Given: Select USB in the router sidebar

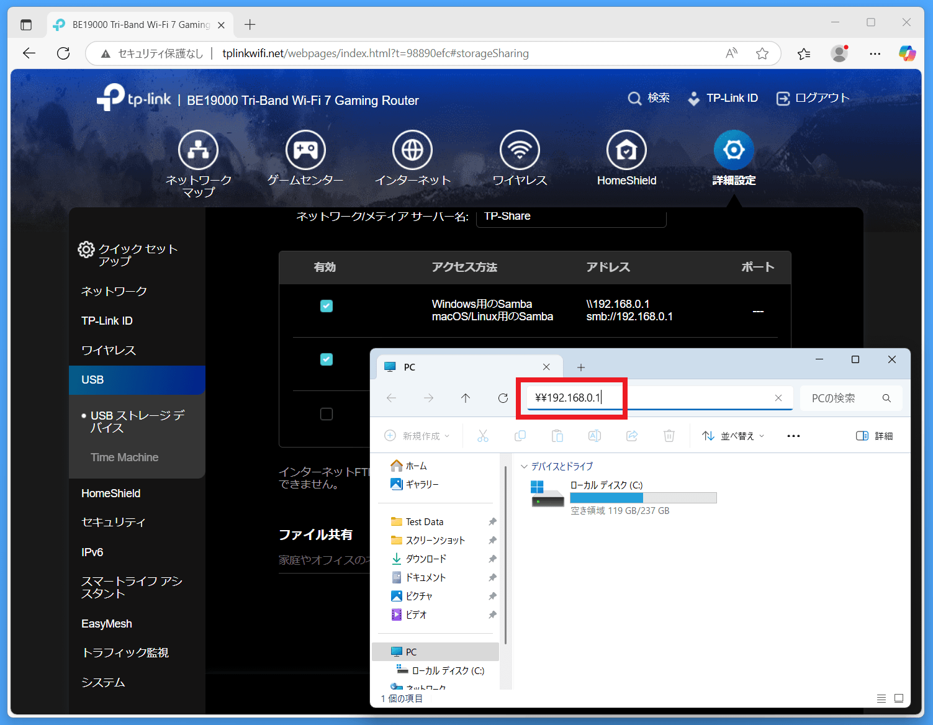Looking at the screenshot, I should (137, 380).
